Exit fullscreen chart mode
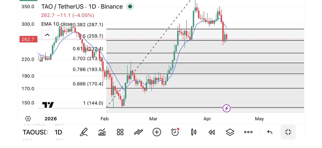This screenshot has height=148, width=322. (x=288, y=132)
